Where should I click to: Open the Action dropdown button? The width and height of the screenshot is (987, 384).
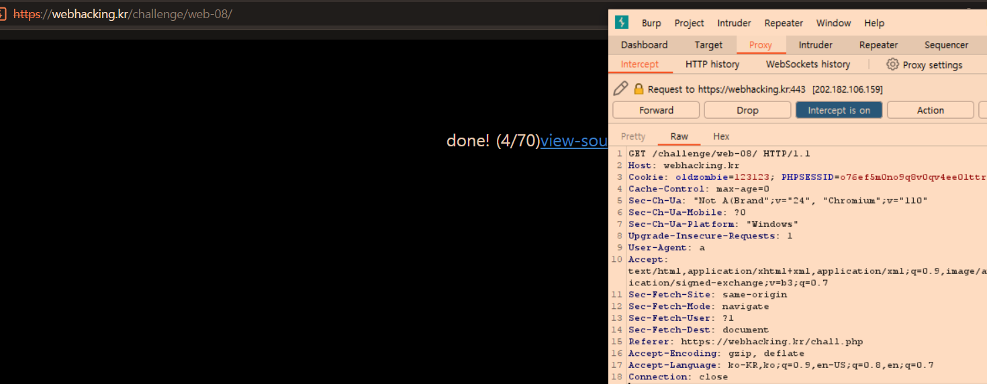[930, 110]
